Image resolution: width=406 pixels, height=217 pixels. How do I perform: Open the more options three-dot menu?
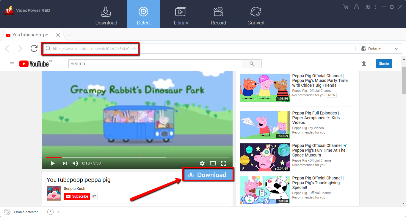(x=376, y=7)
